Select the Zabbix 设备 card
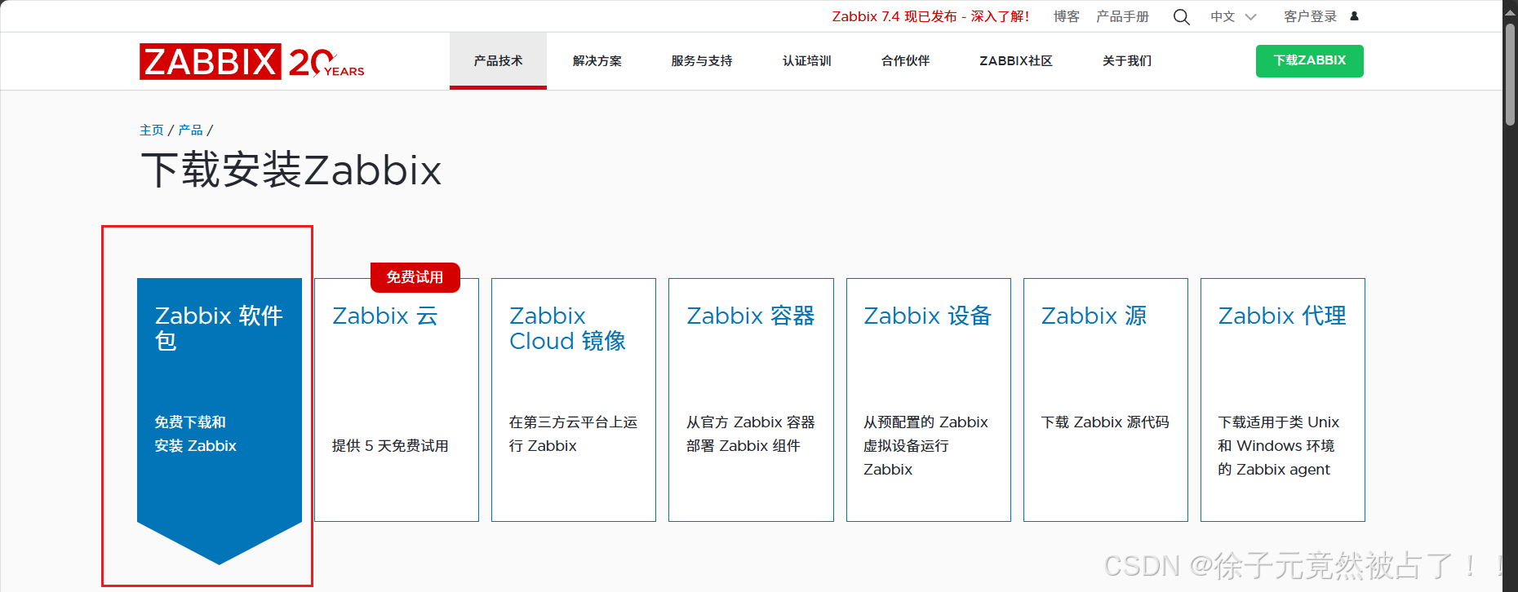The image size is (1518, 592). (929, 400)
